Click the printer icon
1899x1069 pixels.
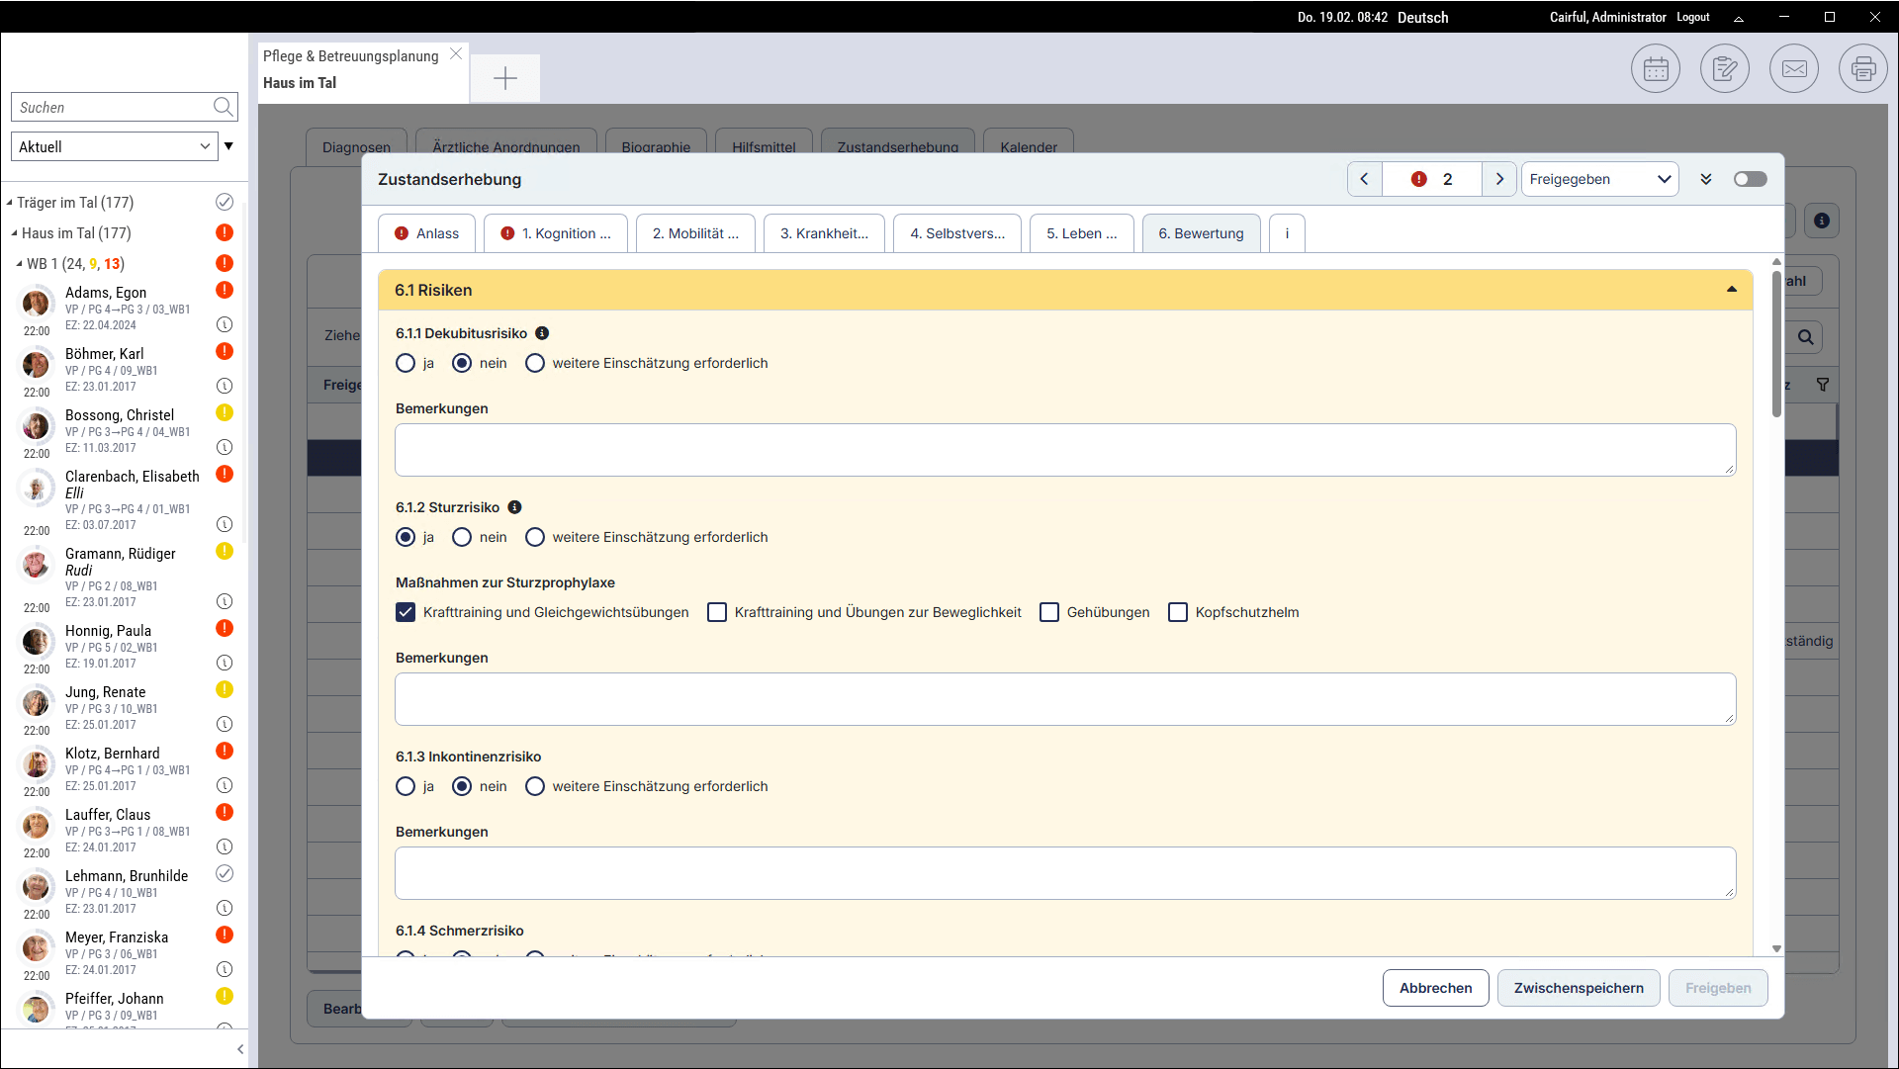tap(1862, 69)
